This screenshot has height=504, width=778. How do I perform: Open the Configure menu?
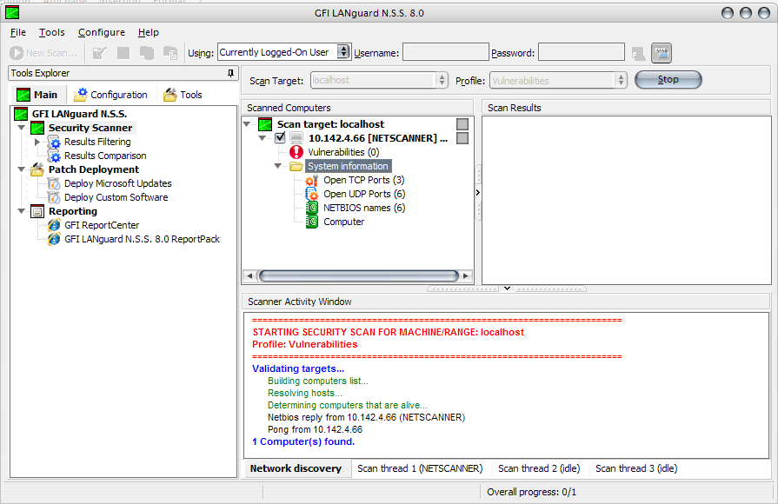pos(102,32)
